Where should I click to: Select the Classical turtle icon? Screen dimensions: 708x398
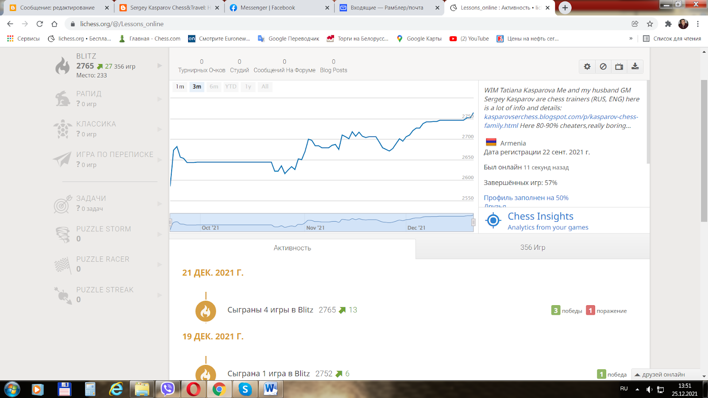[63, 129]
